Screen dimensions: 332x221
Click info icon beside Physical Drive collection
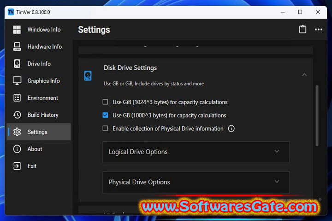tap(231, 128)
